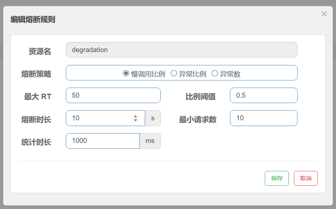Close the 编辑熔断规则 dialog with the X
336x209 pixels.
tap(324, 14)
